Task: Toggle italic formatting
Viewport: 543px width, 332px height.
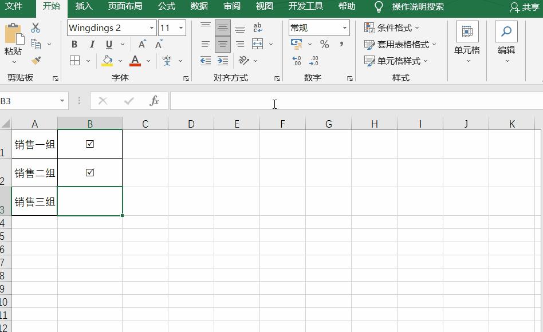Action: pos(92,44)
